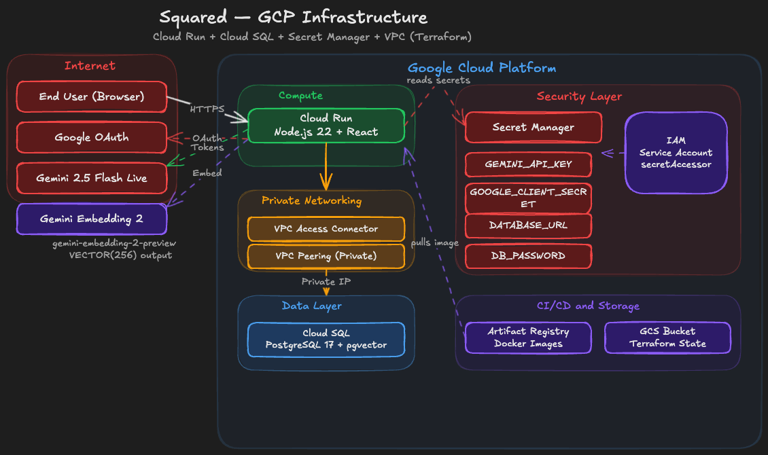
Task: Click the 'HTTPS' arrow label
Action: pos(207,109)
